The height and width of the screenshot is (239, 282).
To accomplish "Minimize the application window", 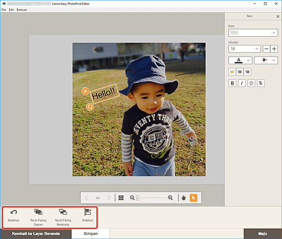I will (255, 3).
